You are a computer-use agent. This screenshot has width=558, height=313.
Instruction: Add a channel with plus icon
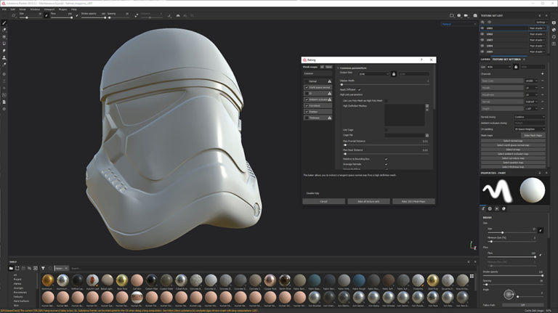(x=543, y=73)
